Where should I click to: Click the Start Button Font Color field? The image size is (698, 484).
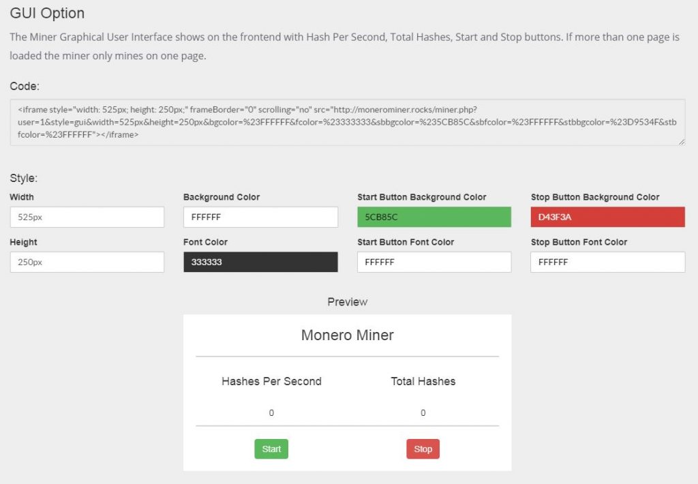click(434, 262)
